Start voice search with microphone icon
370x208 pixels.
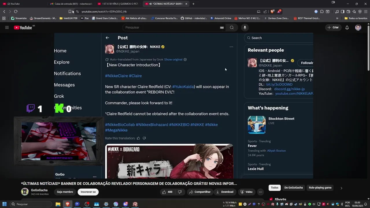(x=245, y=27)
